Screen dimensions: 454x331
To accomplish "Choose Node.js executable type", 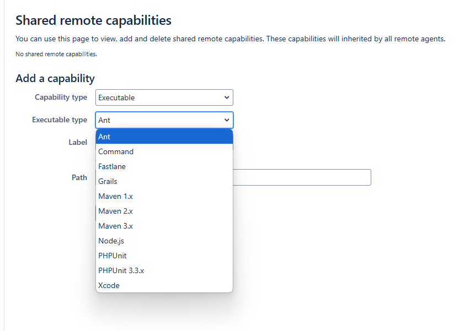I will click(x=164, y=241).
